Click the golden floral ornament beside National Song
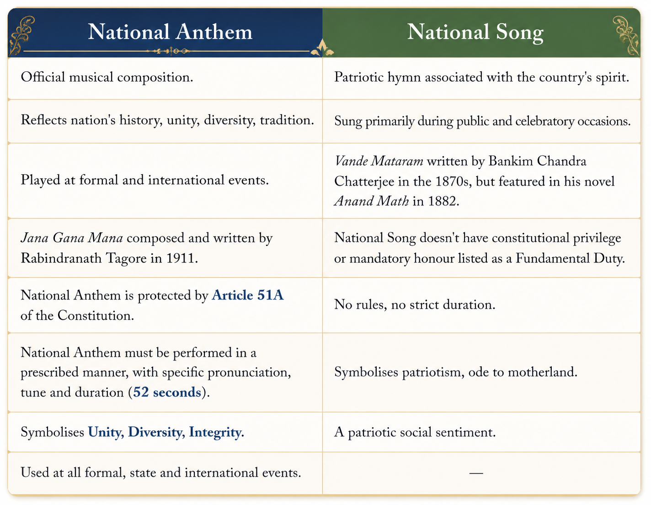Image resolution: width=651 pixels, height=505 pixels. click(x=626, y=35)
